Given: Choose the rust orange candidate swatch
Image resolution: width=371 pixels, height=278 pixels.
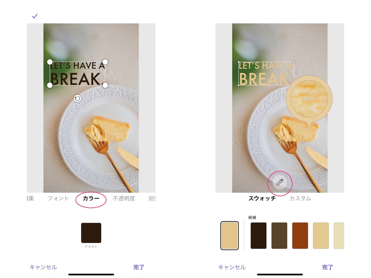Looking at the screenshot, I should point(300,236).
